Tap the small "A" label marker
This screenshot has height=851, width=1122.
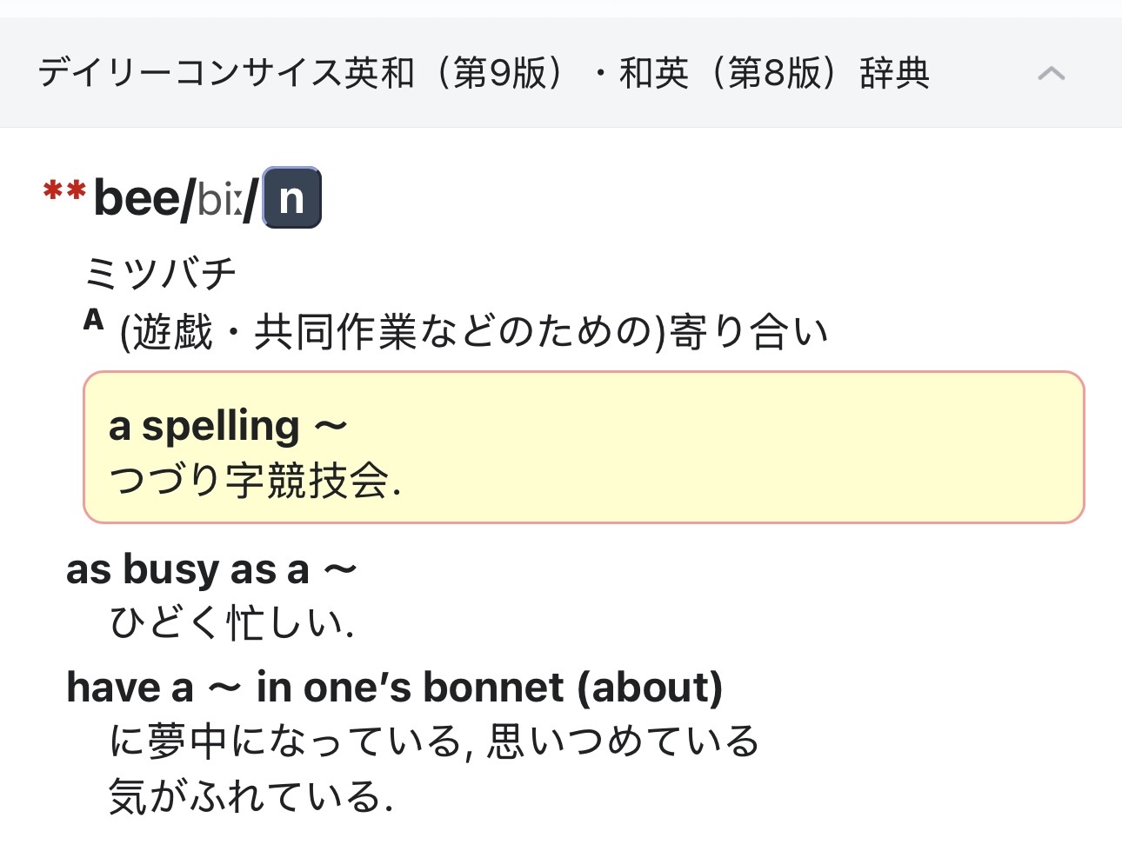(x=94, y=321)
